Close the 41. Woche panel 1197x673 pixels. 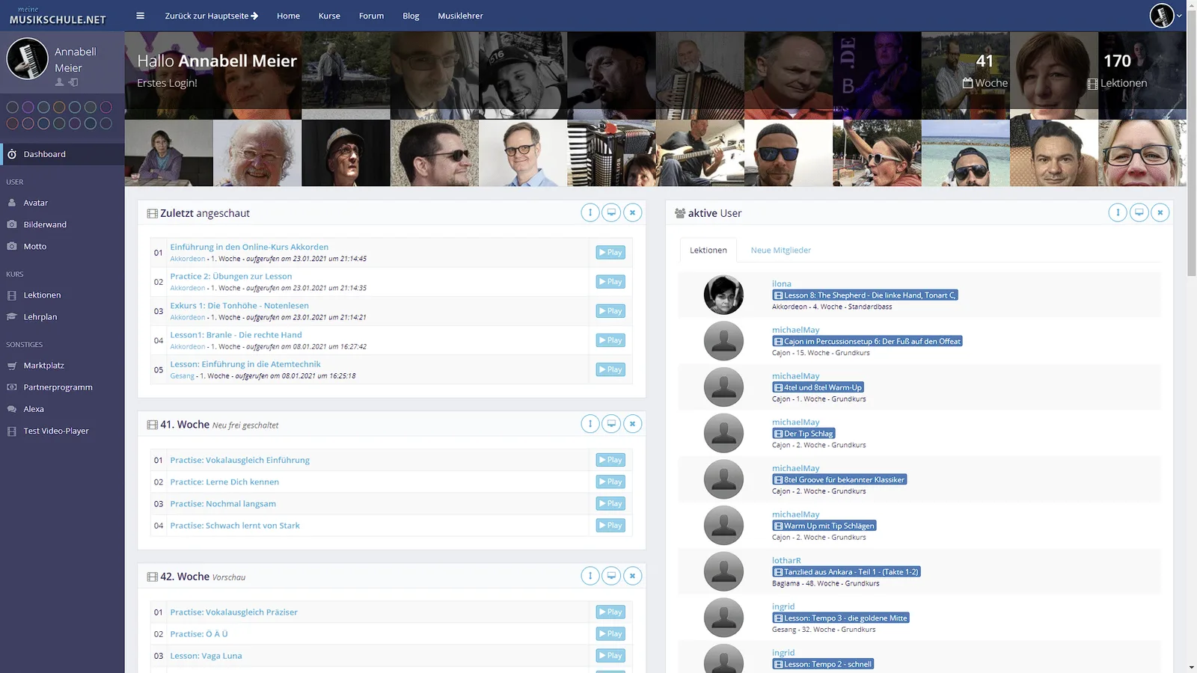coord(632,424)
